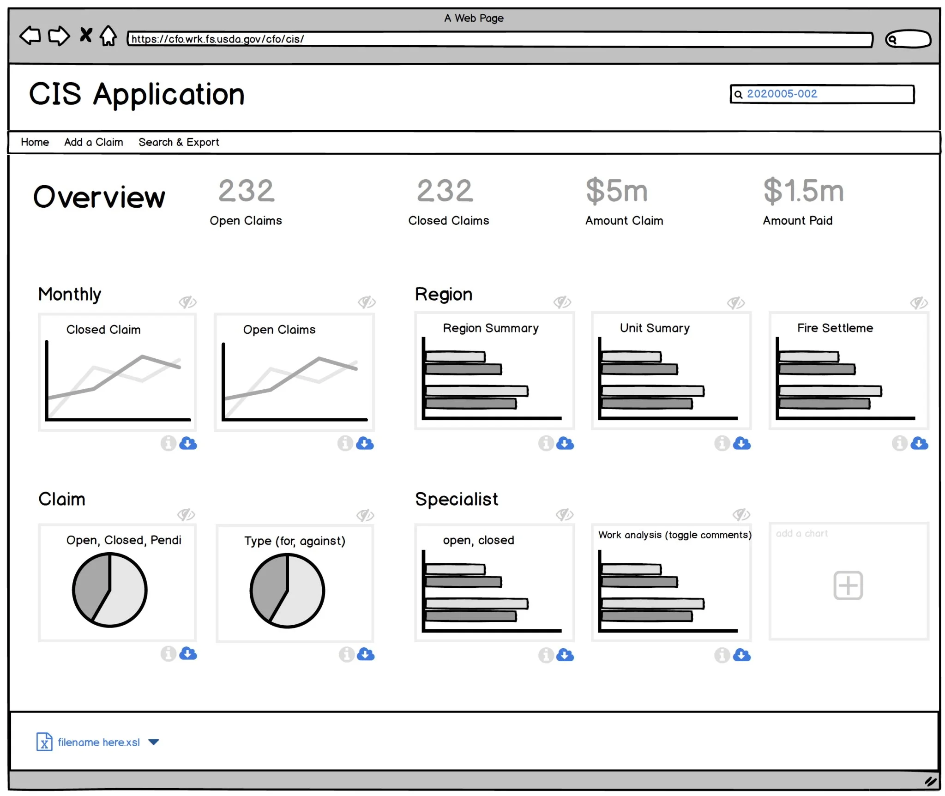The width and height of the screenshot is (945, 796).
Task: Hide the Fire Settlement chart
Action: [919, 303]
